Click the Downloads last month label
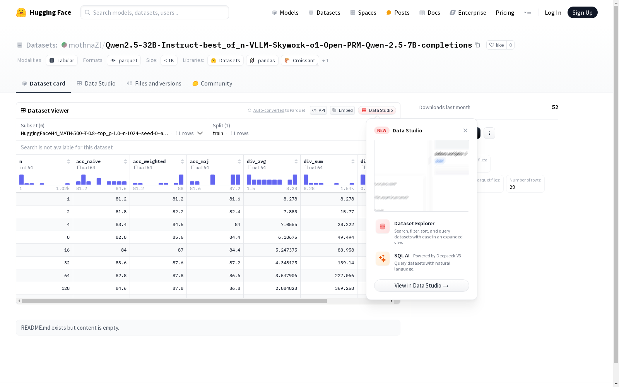 [445, 107]
